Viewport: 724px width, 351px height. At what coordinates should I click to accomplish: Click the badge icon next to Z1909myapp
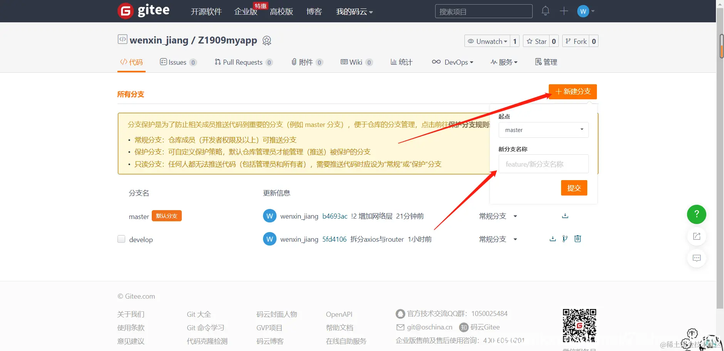tap(267, 40)
